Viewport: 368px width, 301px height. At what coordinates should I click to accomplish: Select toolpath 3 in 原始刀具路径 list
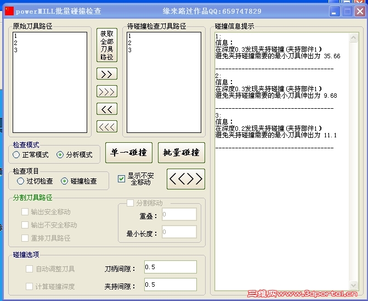(50, 50)
